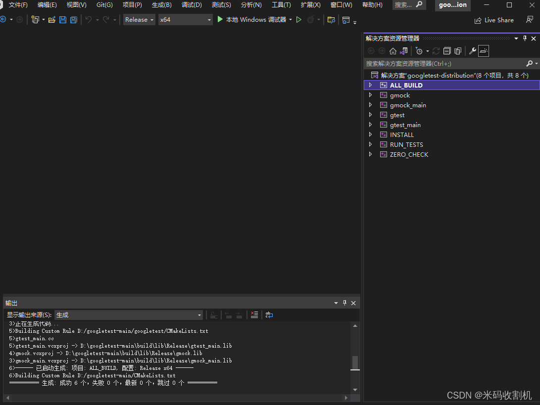Click the search box in the title bar
Screen dimensions: 540x405
(x=409, y=5)
